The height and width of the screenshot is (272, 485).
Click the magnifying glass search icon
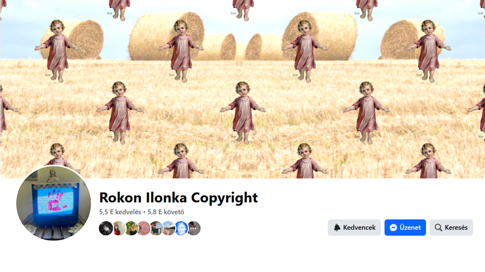click(x=438, y=227)
